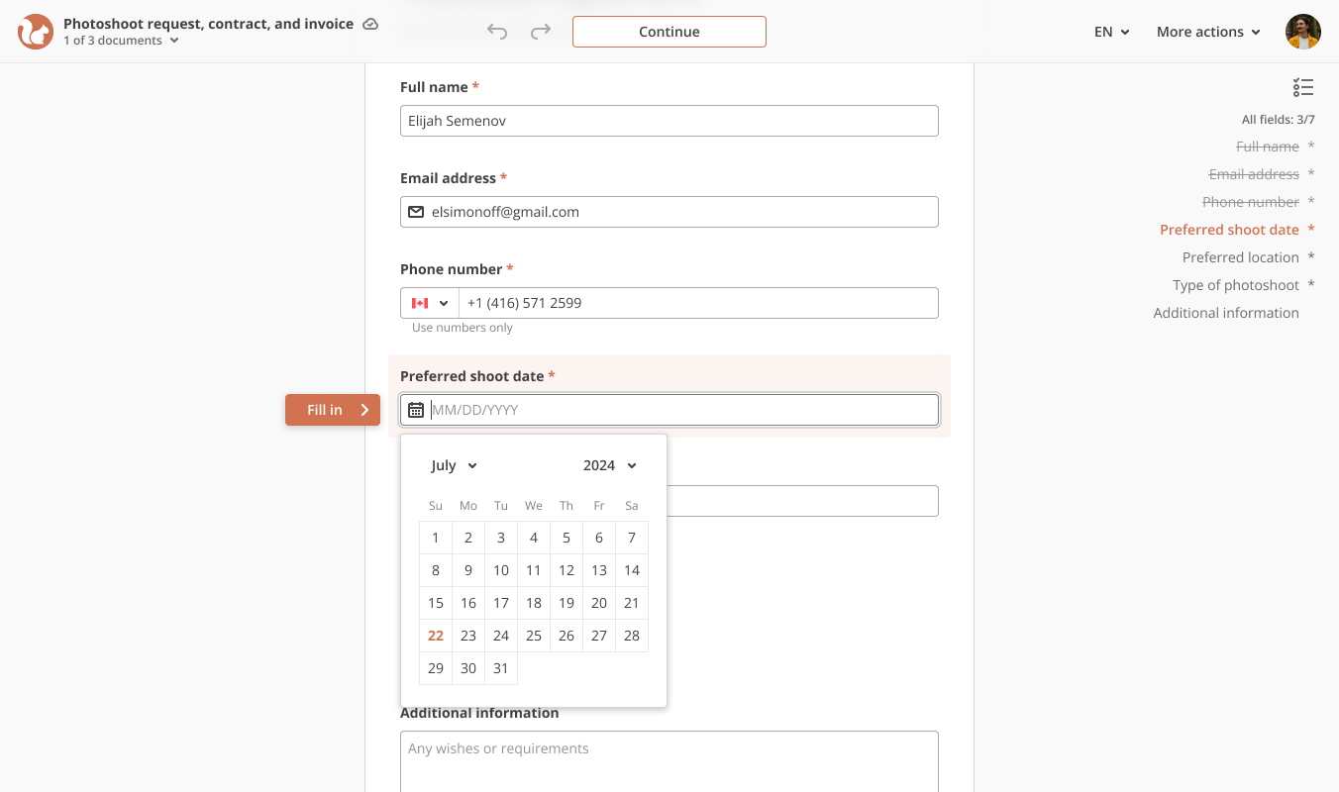Image resolution: width=1339 pixels, height=792 pixels.
Task: Pick July 18 in the calendar
Action: click(534, 603)
